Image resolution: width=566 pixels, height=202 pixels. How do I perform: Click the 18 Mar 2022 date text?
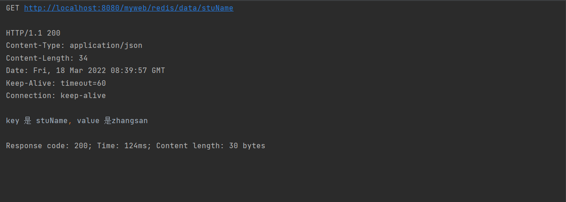pos(81,71)
